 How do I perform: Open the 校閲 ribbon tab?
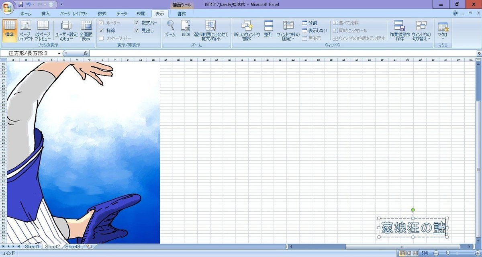pos(141,14)
